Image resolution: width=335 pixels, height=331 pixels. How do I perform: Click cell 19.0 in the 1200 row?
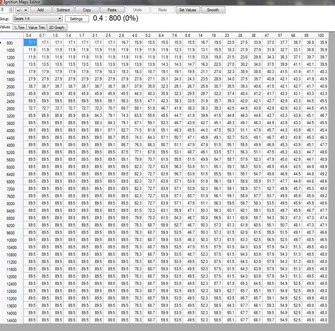216,57
